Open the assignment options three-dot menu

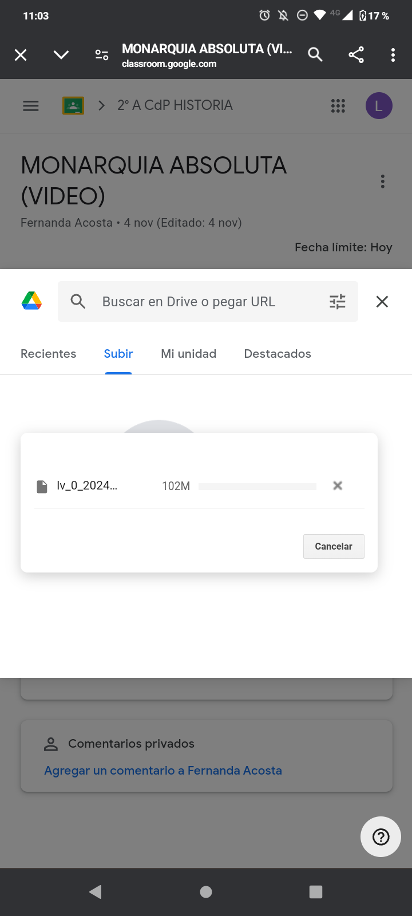click(383, 182)
